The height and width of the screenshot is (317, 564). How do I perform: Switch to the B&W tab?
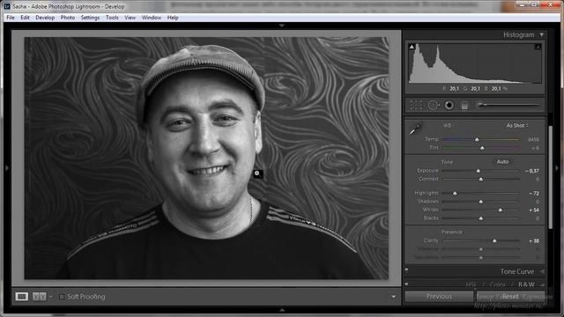tap(526, 284)
